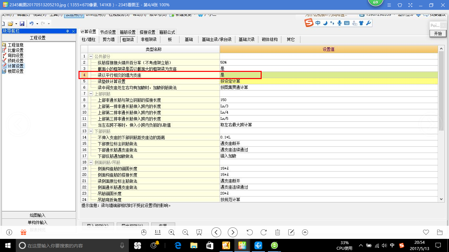This screenshot has width=449, height=252.
Task: Go to next image in viewer
Action: coord(233,232)
